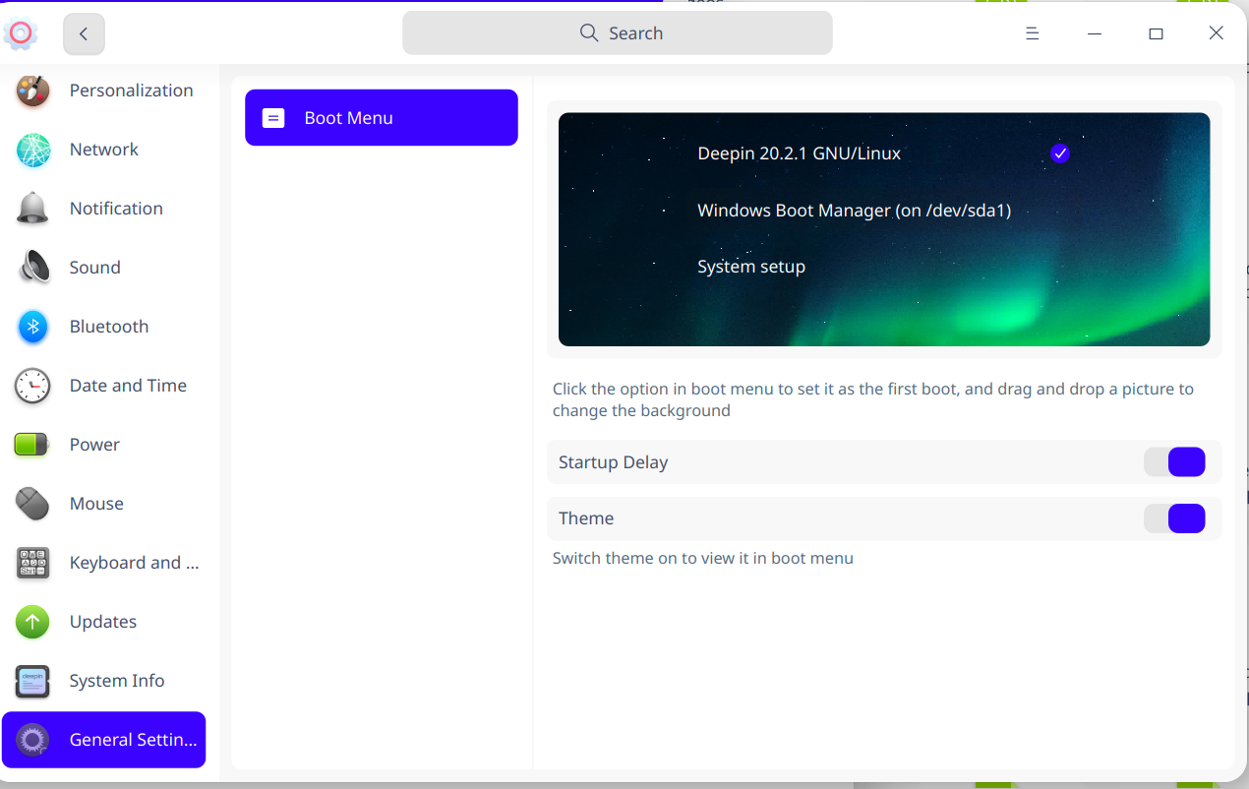Viewport: 1249px width, 789px height.
Task: Open Network settings label
Action: click(104, 150)
